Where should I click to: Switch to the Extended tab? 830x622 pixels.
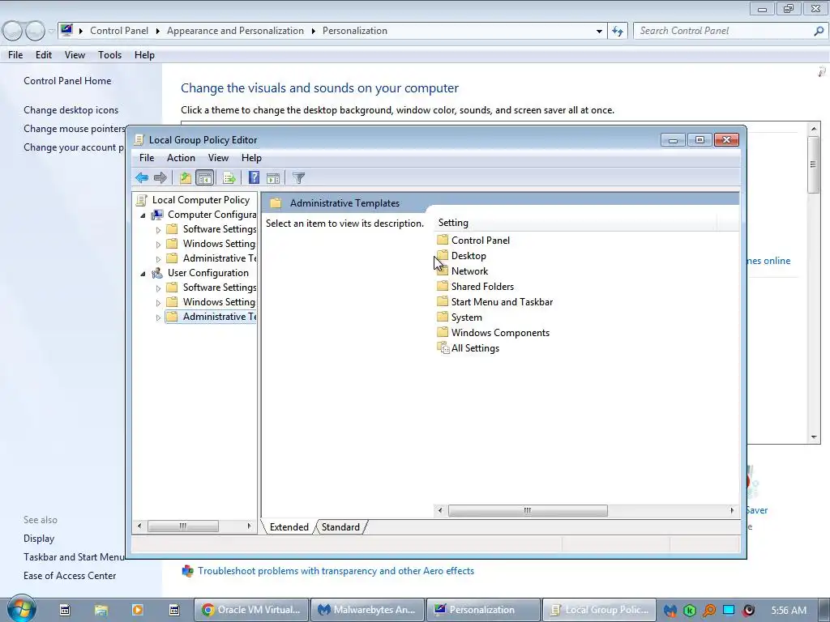point(289,526)
